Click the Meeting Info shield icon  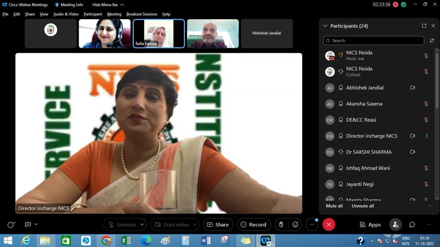(57, 5)
